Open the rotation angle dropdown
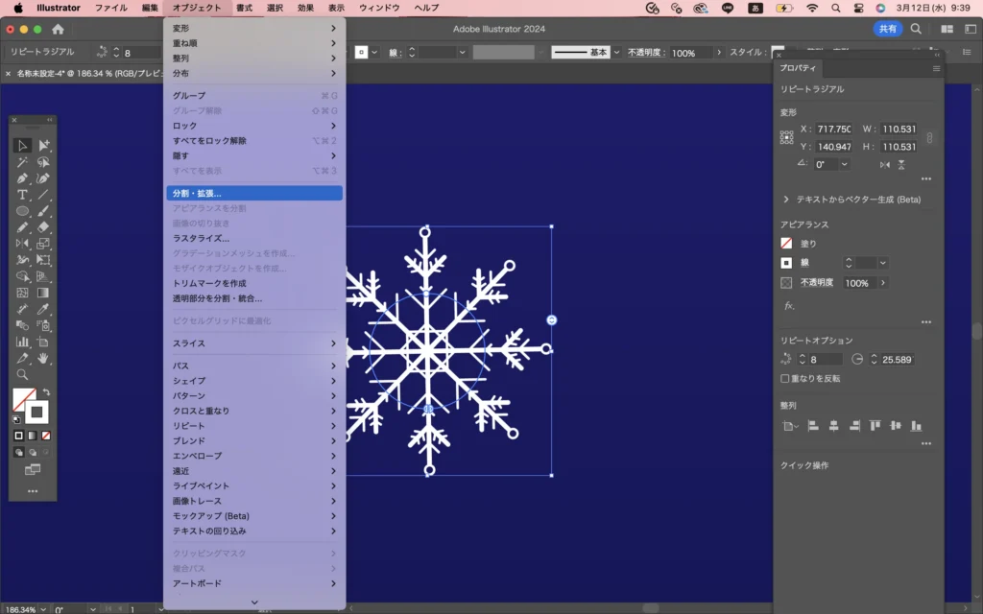This screenshot has height=614, width=983. click(x=845, y=165)
